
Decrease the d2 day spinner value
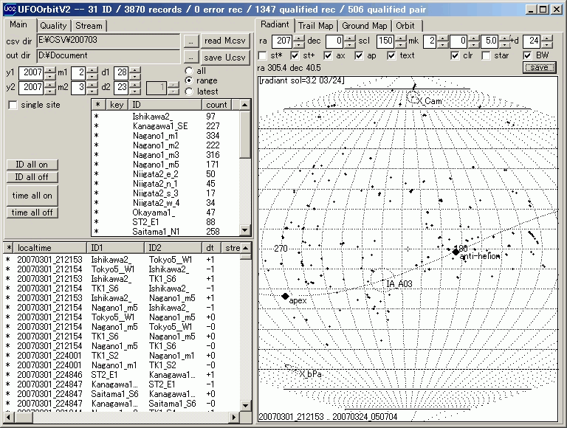pyautogui.click(x=134, y=91)
